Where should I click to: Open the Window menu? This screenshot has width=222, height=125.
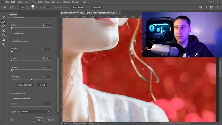[x=76, y=2]
